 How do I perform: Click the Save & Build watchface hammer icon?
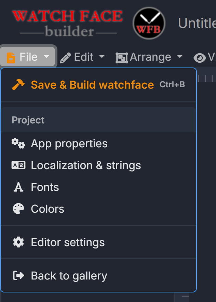[18, 85]
